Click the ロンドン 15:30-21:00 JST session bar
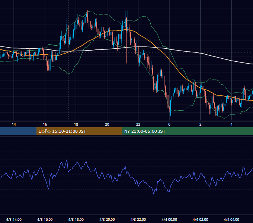Image resolution: width=253 pixels, height=223 pixels. coord(79,131)
